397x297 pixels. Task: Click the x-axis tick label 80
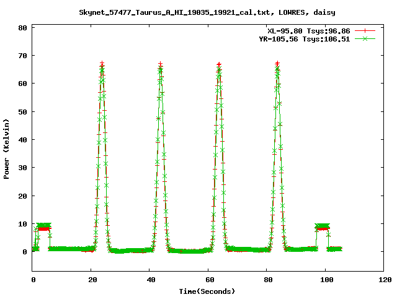(269, 280)
